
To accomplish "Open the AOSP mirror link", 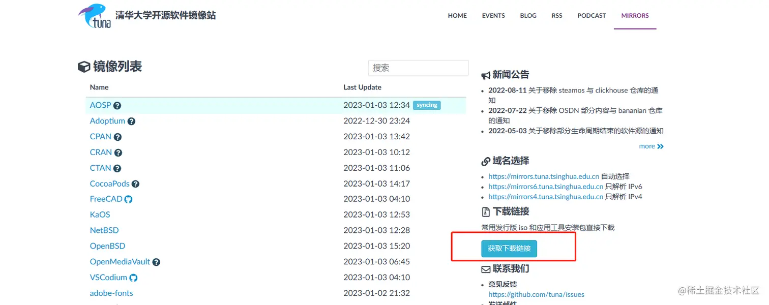I will (x=100, y=105).
